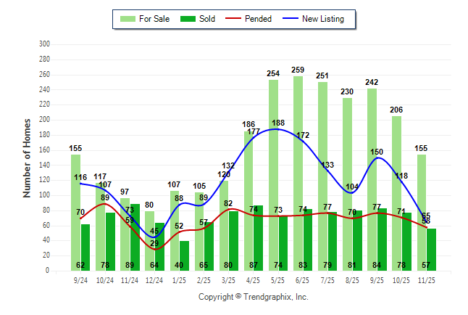Click the New Listing peak label 188
Viewport: 468px width, 315px height.
tap(278, 123)
